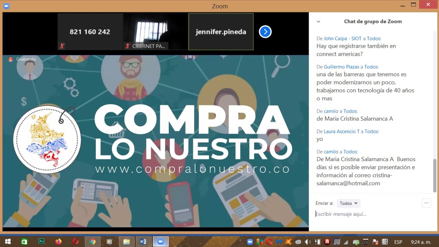This screenshot has width=439, height=247.
Task: Show next participants with the blue arrow
Action: 265,32
